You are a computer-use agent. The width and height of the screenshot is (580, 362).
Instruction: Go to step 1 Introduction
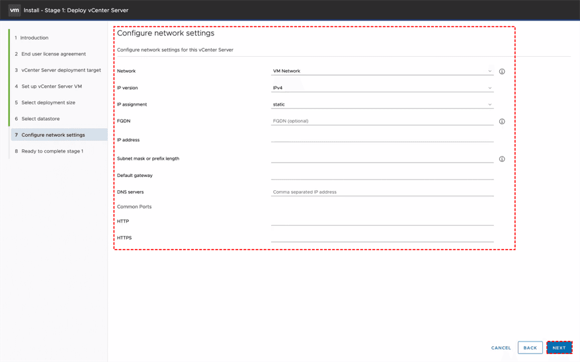click(32, 38)
